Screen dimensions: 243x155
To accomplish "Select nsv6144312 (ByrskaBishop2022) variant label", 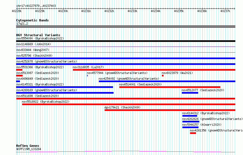I will (206, 113).
